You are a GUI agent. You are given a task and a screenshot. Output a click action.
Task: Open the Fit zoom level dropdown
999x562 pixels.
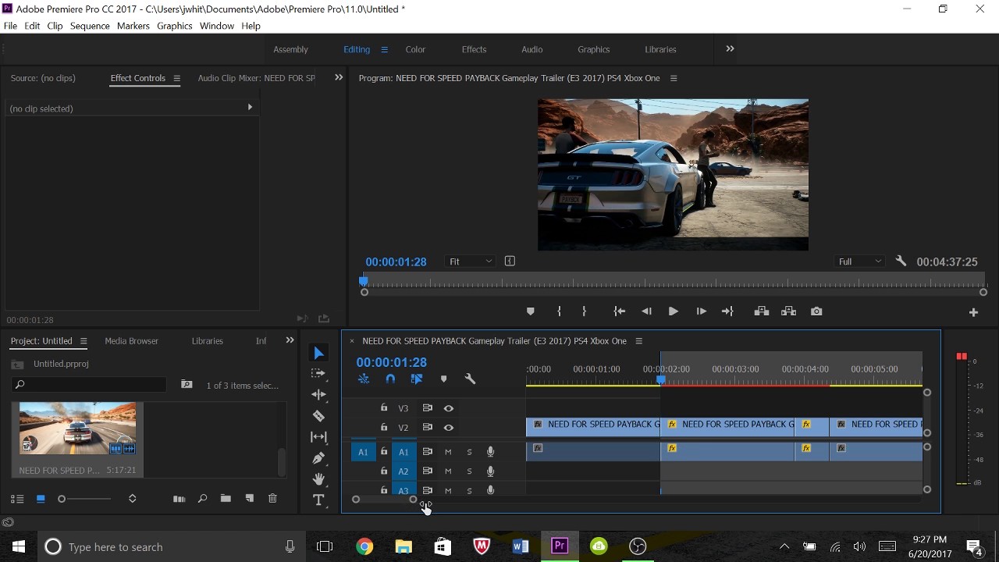pyautogui.click(x=471, y=261)
